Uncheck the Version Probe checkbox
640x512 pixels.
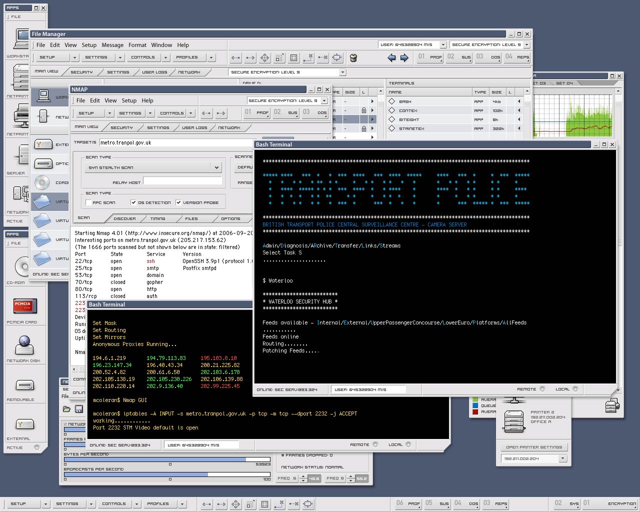[x=178, y=202]
